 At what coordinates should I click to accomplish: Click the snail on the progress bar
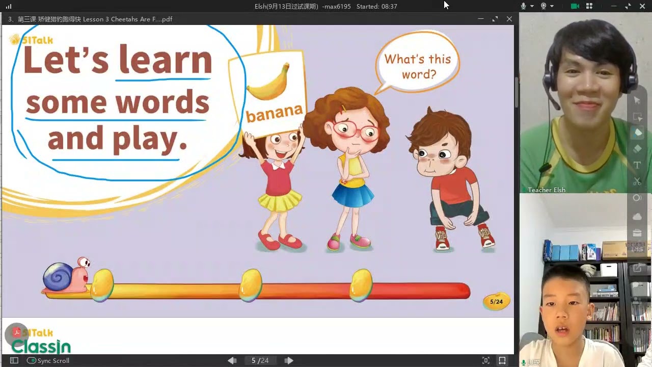67,277
